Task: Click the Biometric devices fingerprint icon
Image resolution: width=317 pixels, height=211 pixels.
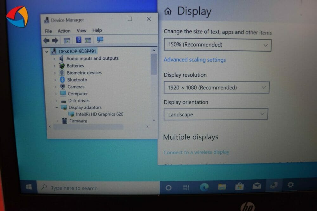Action: (x=62, y=73)
